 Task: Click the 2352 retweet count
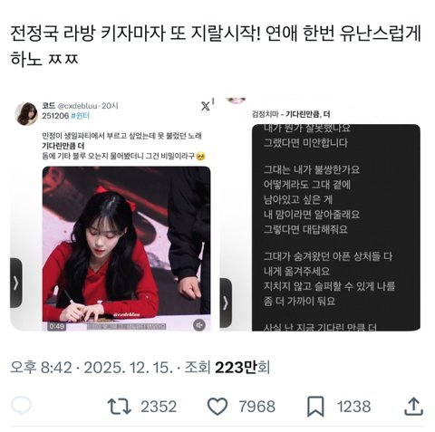click(159, 407)
